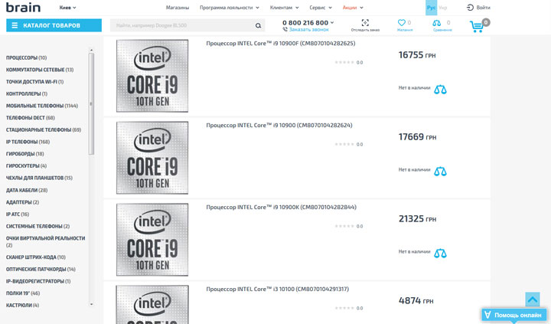Click the scroll-to-top arrow button
The image size is (551, 324).
click(x=533, y=299)
